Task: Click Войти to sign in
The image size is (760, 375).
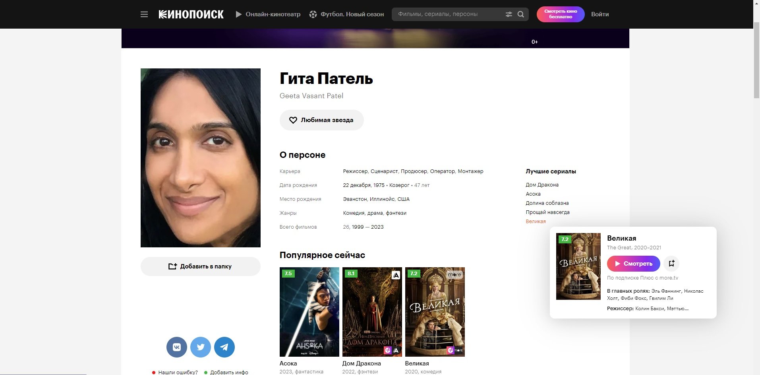Action: (x=599, y=14)
